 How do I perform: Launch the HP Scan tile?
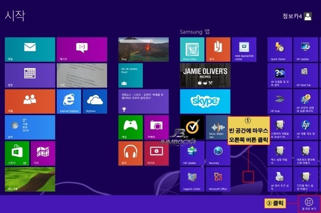[x=280, y=101]
